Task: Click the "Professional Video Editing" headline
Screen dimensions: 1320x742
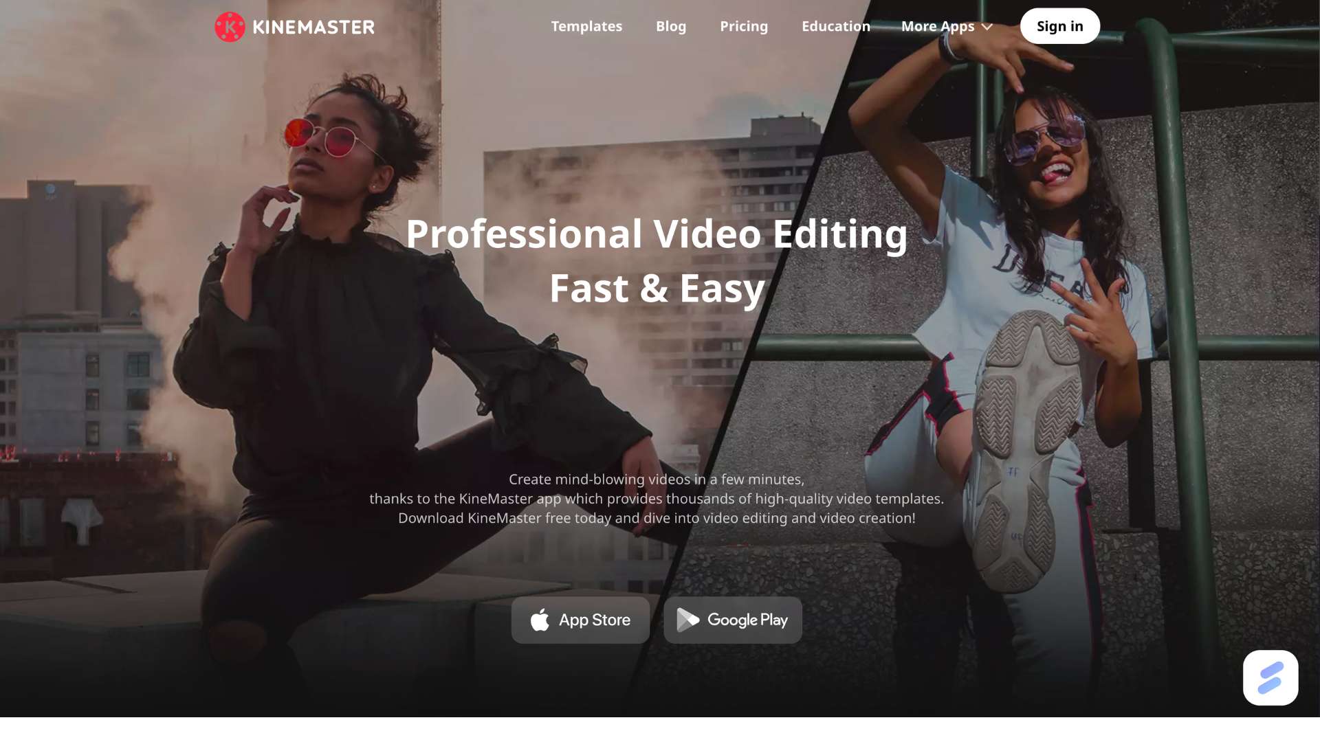Action: [x=657, y=234]
